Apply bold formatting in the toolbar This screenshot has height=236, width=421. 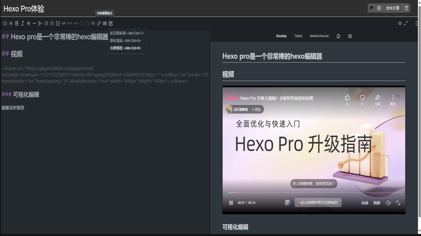(17, 23)
